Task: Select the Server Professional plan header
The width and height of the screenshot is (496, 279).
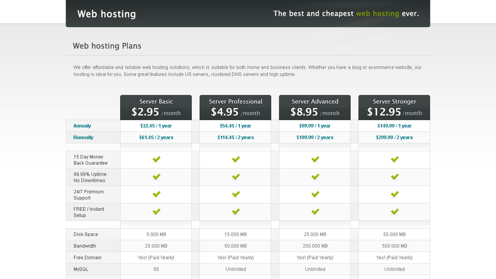Action: pyautogui.click(x=235, y=101)
